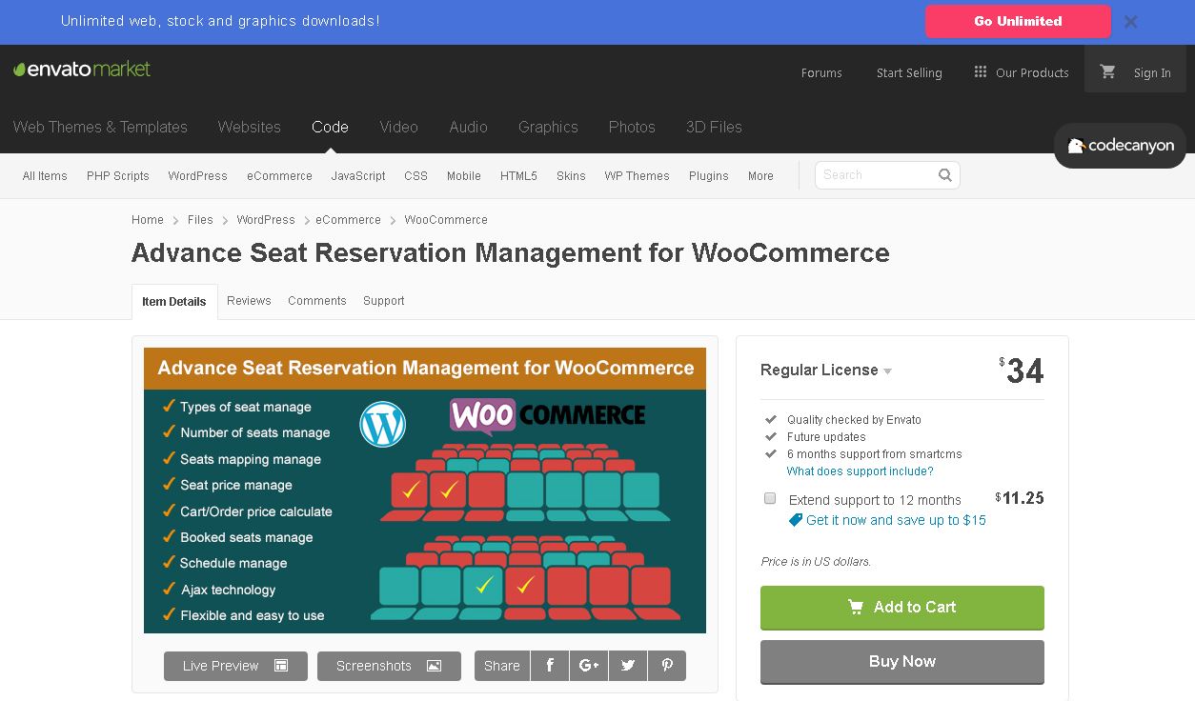Enable Extend support to 12 months
The width and height of the screenshot is (1195, 701).
click(770, 498)
